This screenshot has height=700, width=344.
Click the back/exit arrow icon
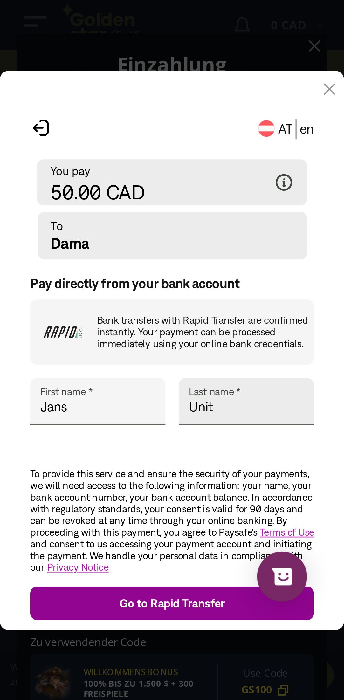(x=41, y=128)
